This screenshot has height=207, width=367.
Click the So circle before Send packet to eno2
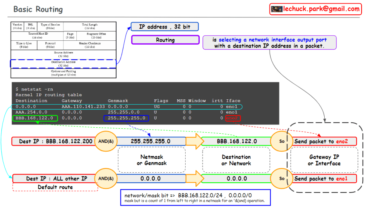282,141
